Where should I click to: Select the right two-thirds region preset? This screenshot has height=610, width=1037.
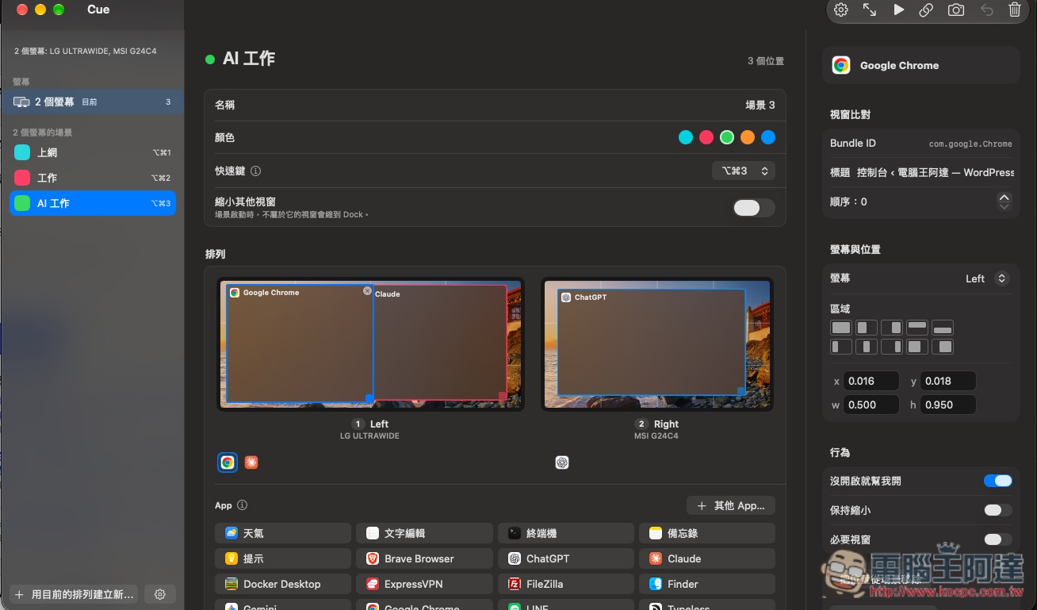(943, 347)
